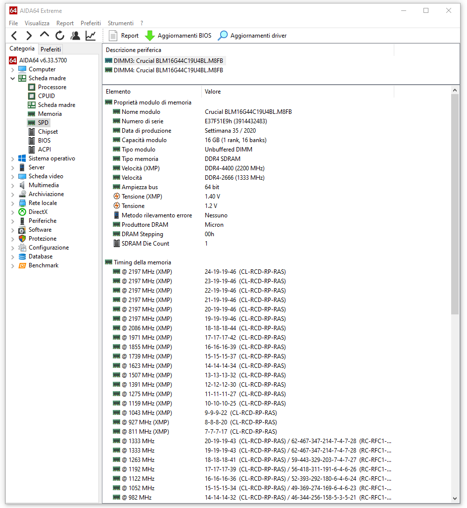Click the Database icon in the tree
This screenshot has width=467, height=508.
(x=22, y=256)
